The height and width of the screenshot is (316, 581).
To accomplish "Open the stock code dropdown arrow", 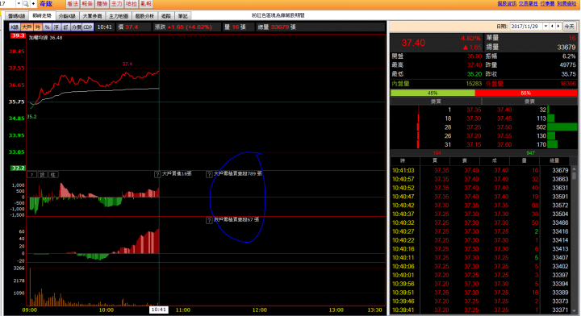I will point(19,4).
